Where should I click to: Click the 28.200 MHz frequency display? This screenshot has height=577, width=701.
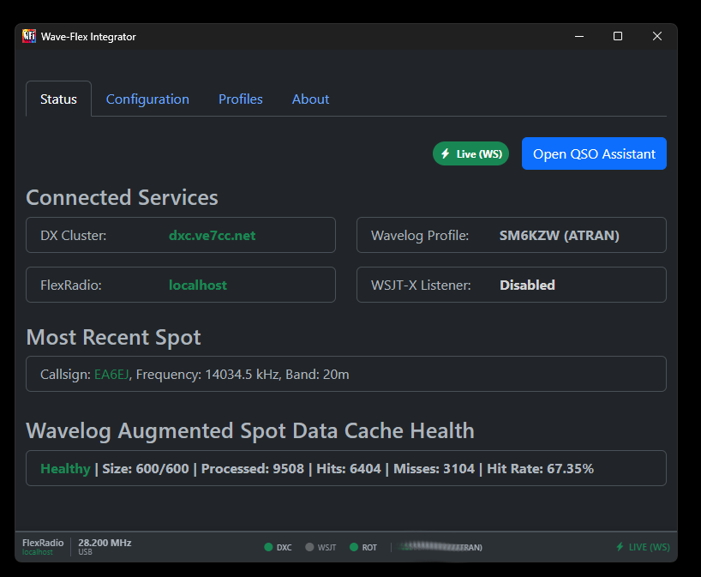pos(105,542)
